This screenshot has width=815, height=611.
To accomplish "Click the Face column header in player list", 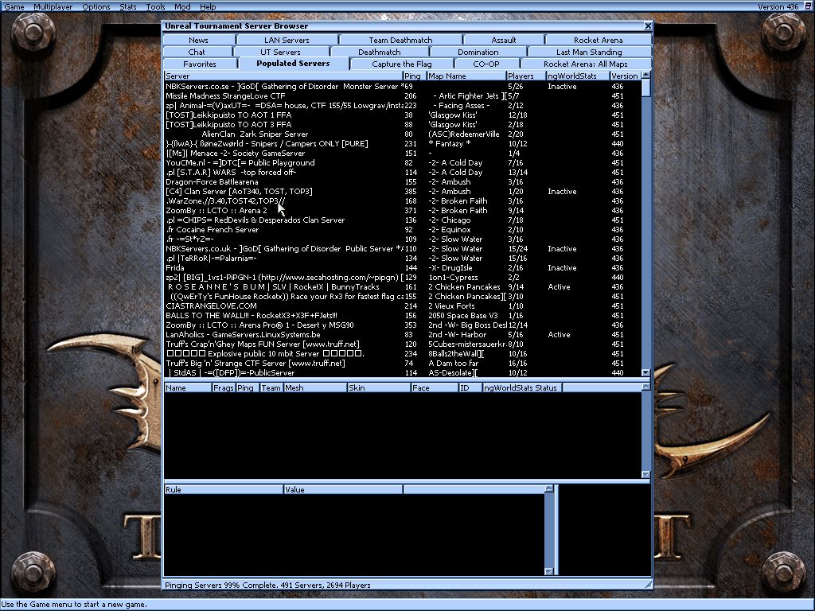I will [x=434, y=387].
